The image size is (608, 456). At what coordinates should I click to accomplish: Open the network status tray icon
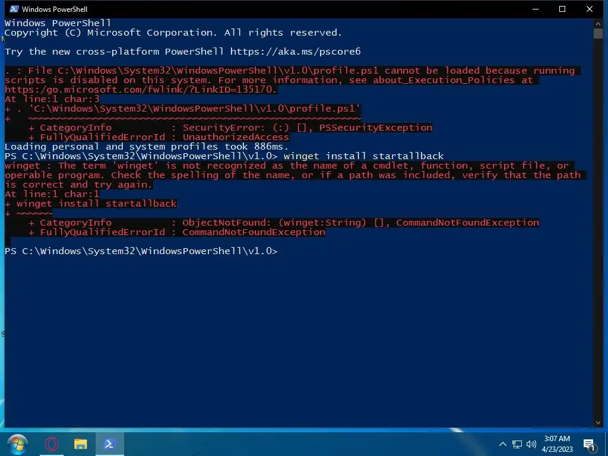click(517, 444)
